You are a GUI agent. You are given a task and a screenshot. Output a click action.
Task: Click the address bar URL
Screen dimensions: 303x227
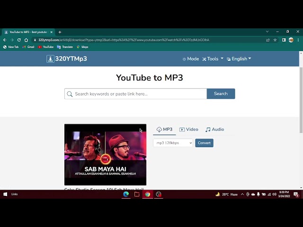(124, 40)
